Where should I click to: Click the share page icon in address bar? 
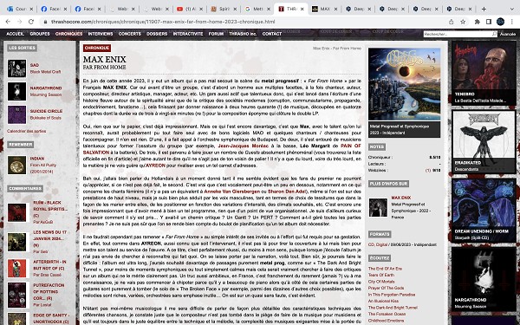pos(451,22)
